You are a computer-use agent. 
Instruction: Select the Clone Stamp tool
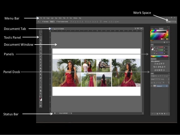pos(41,59)
